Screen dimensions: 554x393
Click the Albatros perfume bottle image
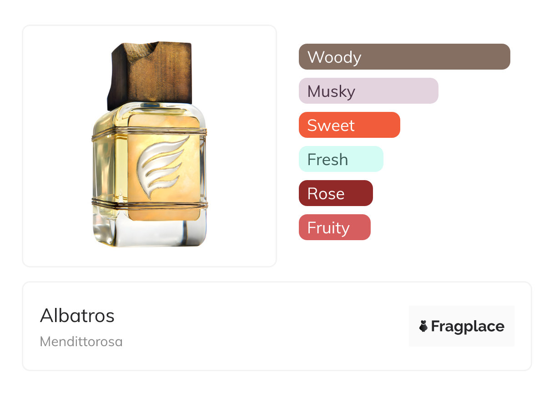coord(150,146)
